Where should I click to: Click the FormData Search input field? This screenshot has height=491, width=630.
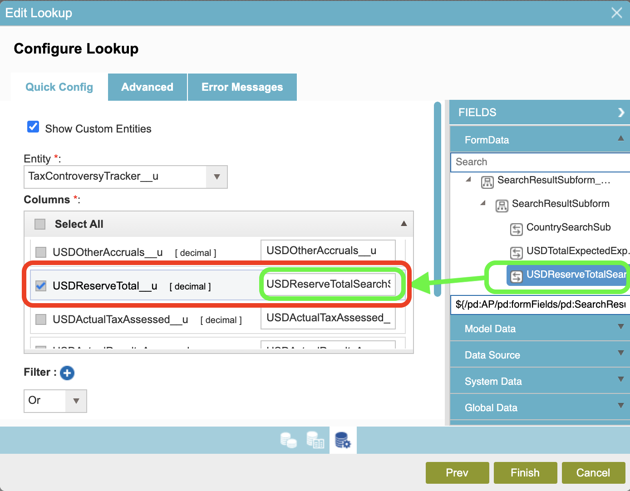(540, 162)
